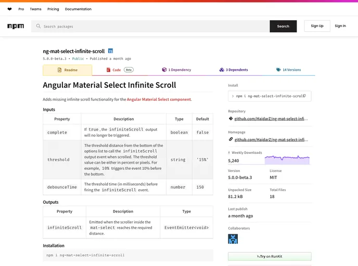Screen dimensions: 358x266
Task: Click the Sign Up button
Action: point(317,26)
